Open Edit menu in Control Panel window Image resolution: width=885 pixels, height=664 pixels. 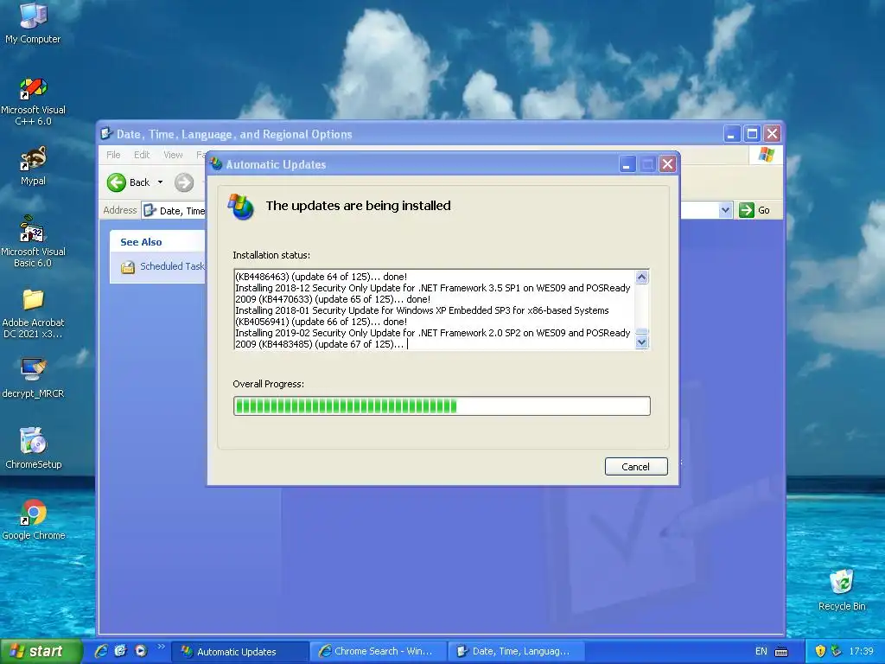pos(142,155)
